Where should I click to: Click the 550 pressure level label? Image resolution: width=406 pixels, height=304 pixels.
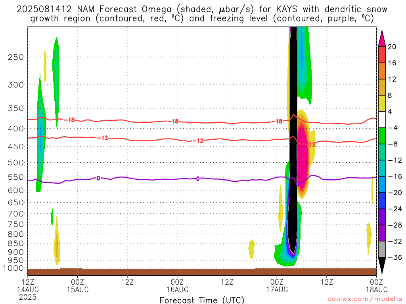[x=16, y=177]
